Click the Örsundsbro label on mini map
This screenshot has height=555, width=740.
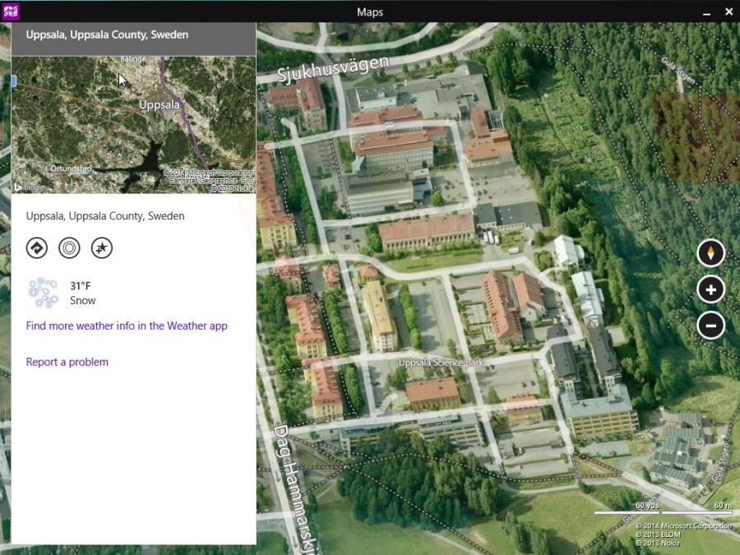click(71, 169)
